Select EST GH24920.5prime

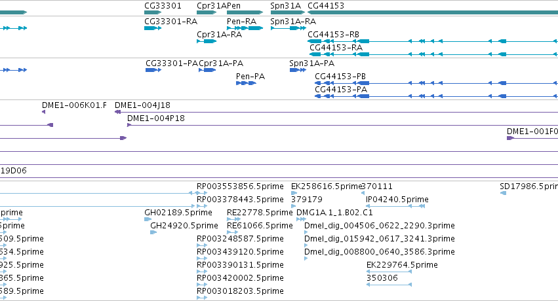pos(184,226)
